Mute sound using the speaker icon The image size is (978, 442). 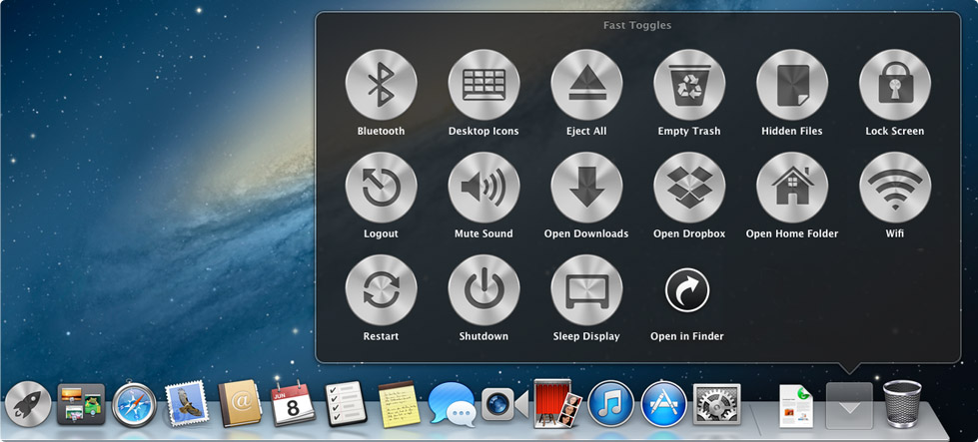pyautogui.click(x=484, y=188)
